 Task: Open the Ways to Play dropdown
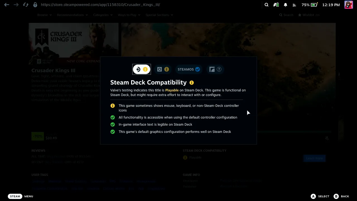tap(129, 15)
